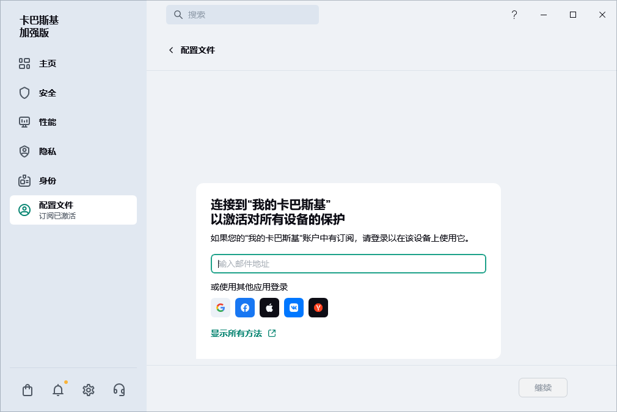Screen dimensions: 617x412
Task: Go back using the 配置文件 back chevron
Action: (171, 50)
